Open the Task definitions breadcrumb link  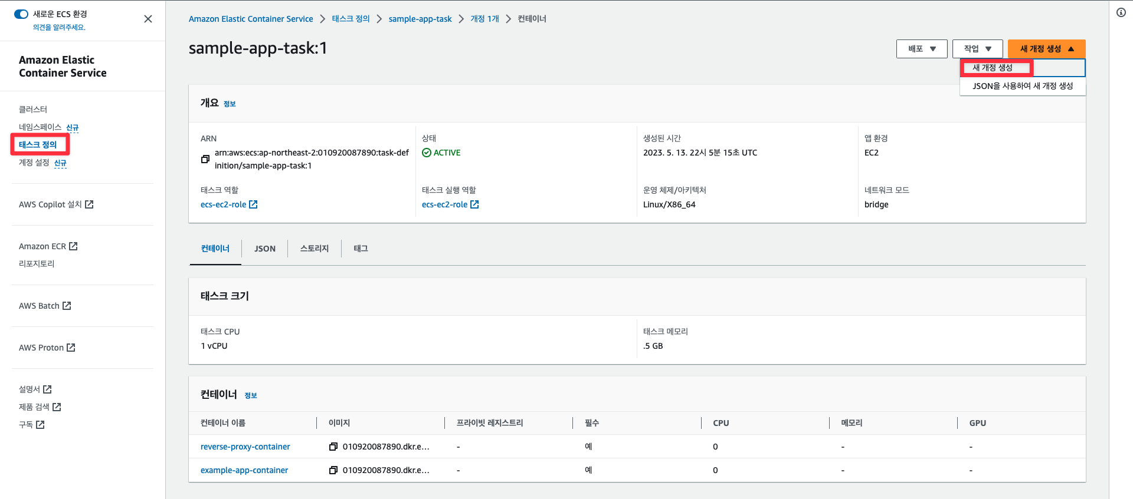(351, 19)
